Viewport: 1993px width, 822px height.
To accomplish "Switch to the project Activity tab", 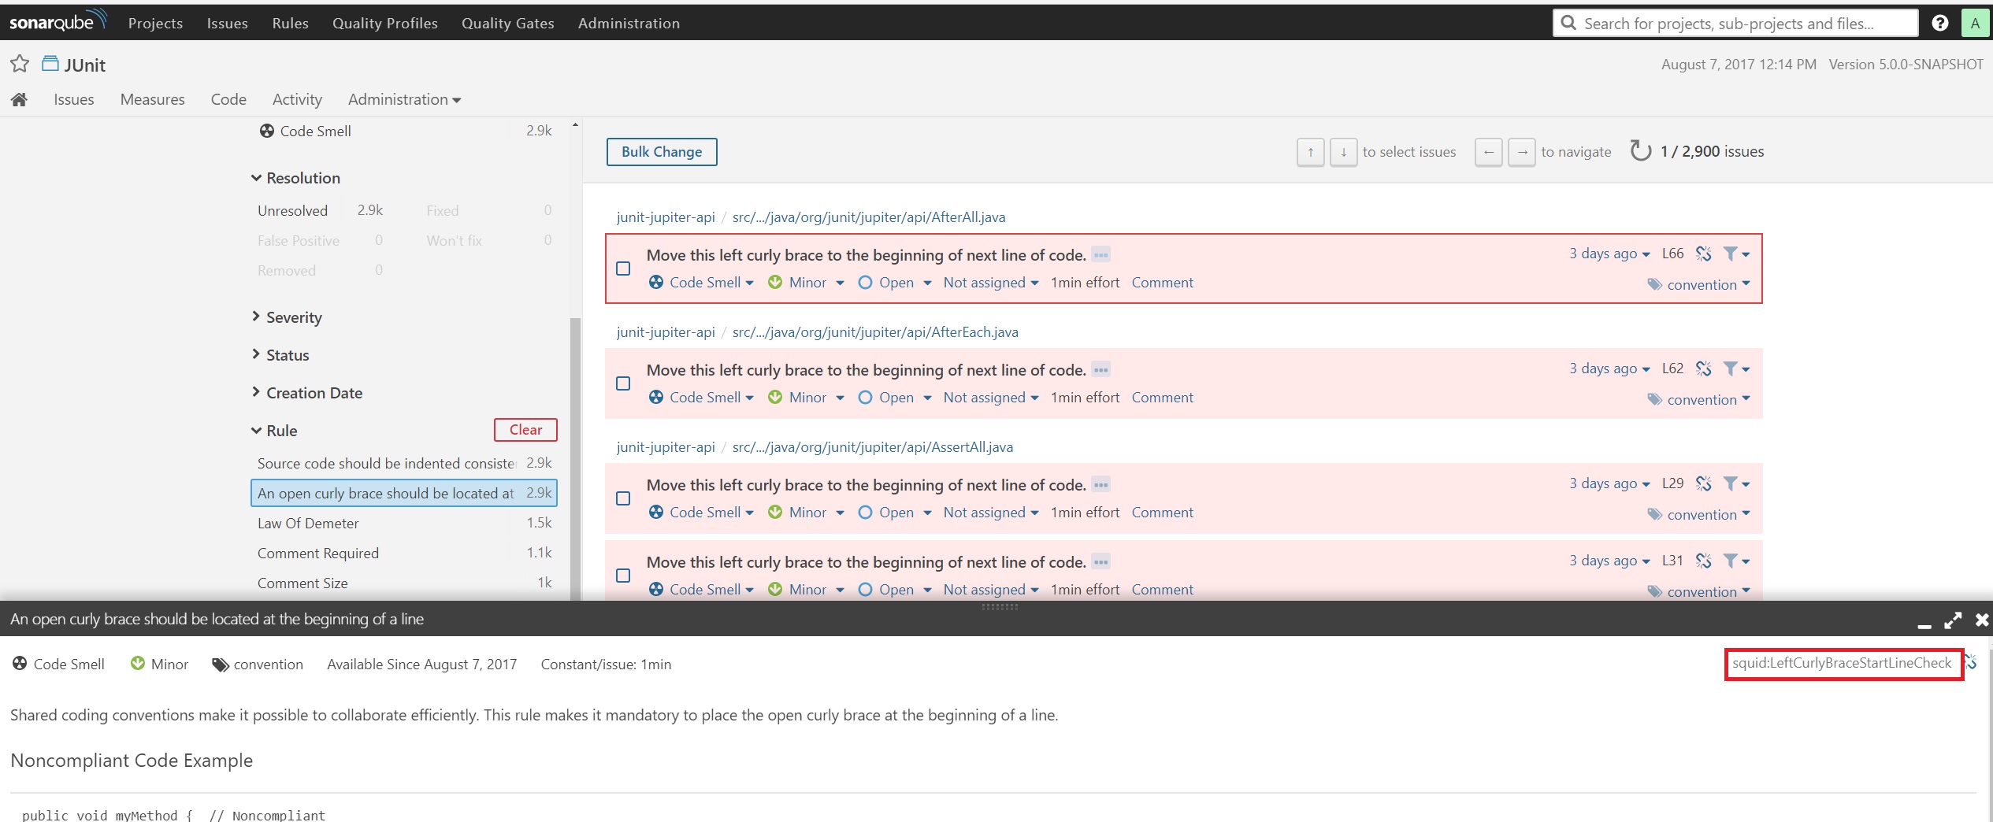I will tap(297, 99).
